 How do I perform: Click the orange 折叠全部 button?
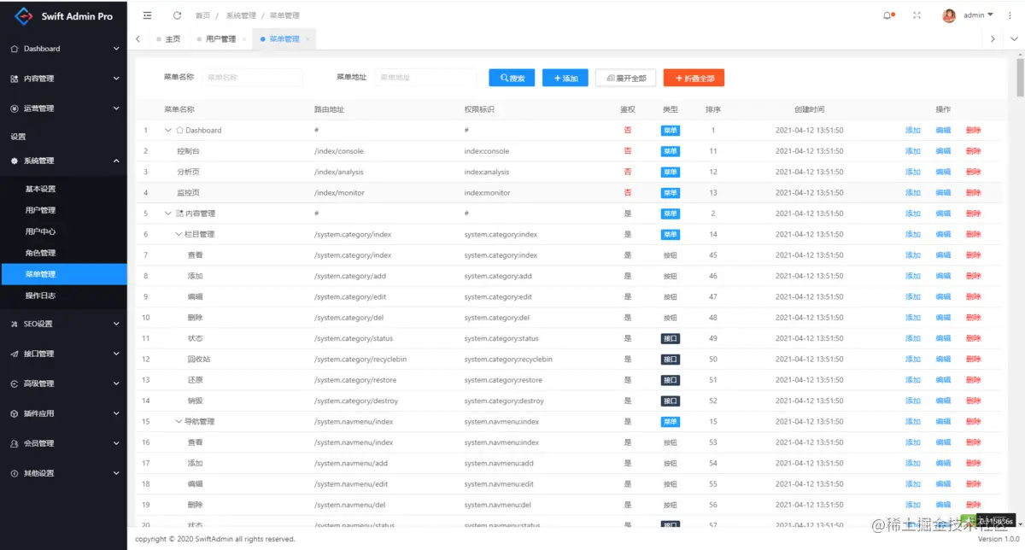[694, 78]
